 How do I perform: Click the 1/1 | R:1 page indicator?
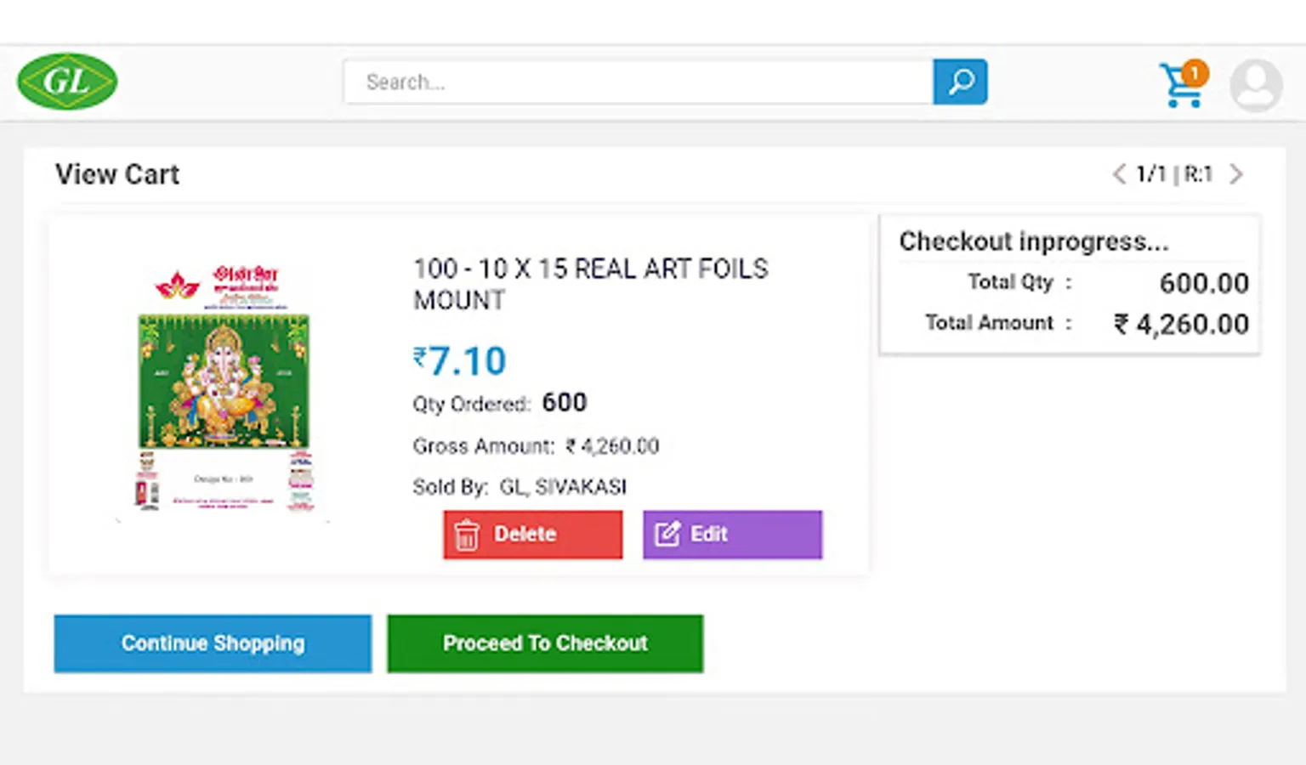[x=1175, y=174]
